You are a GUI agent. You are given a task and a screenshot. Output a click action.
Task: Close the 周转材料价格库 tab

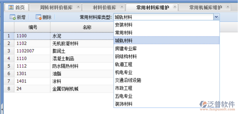coord(78,7)
